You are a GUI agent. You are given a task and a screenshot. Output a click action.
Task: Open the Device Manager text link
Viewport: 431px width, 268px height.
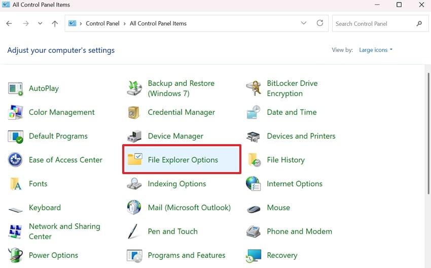[x=175, y=136]
